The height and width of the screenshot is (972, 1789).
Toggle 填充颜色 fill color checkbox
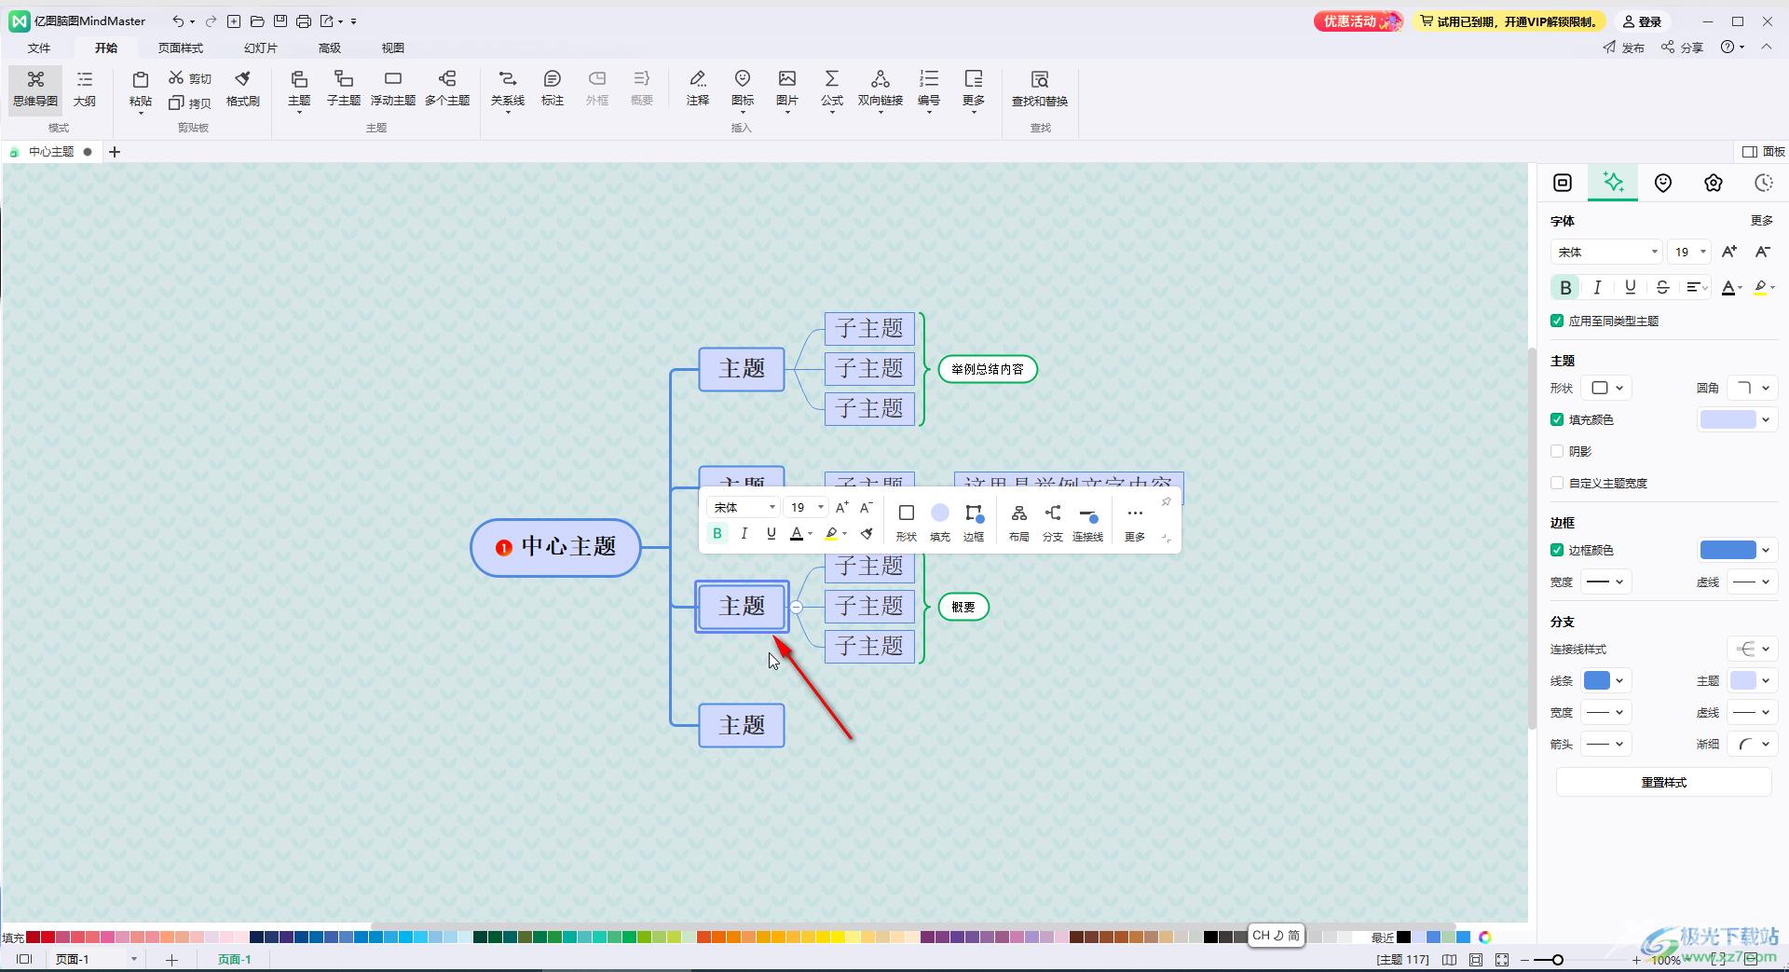click(1557, 419)
